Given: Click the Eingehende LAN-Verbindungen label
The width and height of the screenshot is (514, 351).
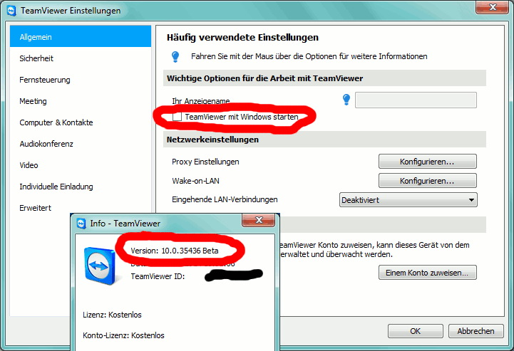Looking at the screenshot, I should point(225,199).
